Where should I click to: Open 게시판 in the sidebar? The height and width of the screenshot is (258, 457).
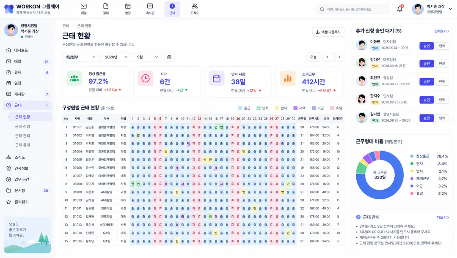[x=28, y=94]
